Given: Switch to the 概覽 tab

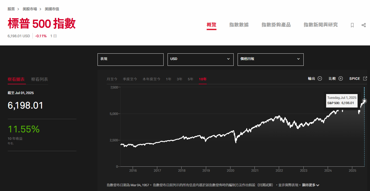Looking at the screenshot, I should point(211,25).
